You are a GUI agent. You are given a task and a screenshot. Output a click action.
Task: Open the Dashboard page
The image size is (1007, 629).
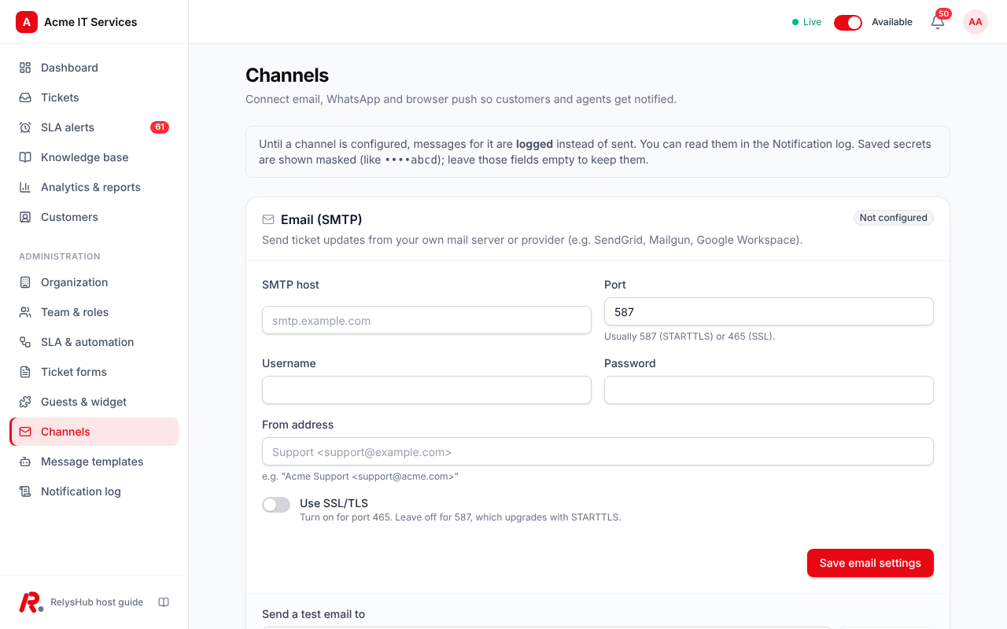click(94, 68)
